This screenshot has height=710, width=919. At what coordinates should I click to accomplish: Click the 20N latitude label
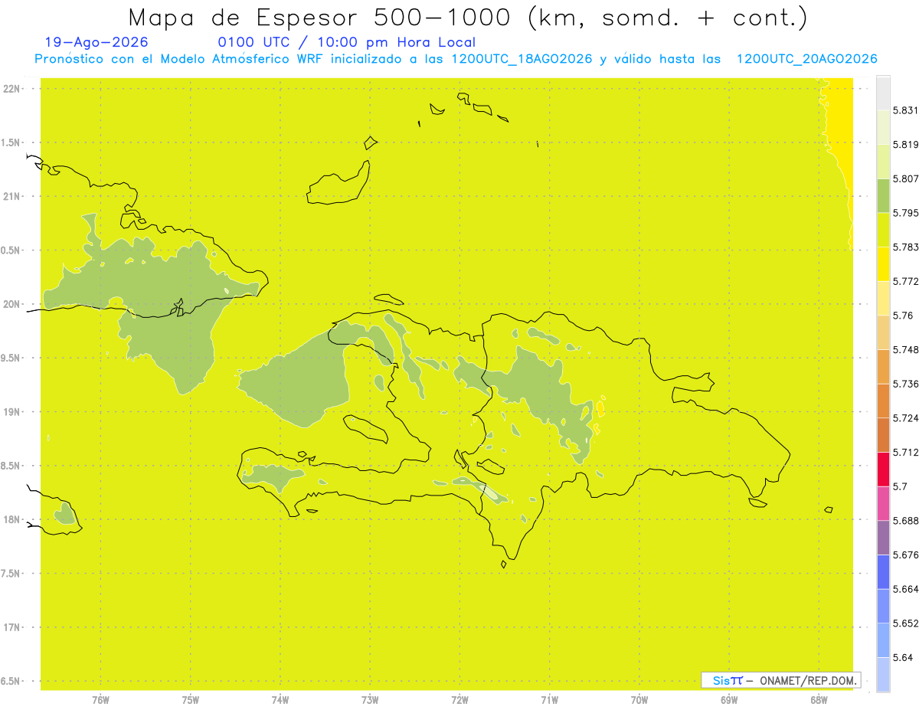point(12,304)
